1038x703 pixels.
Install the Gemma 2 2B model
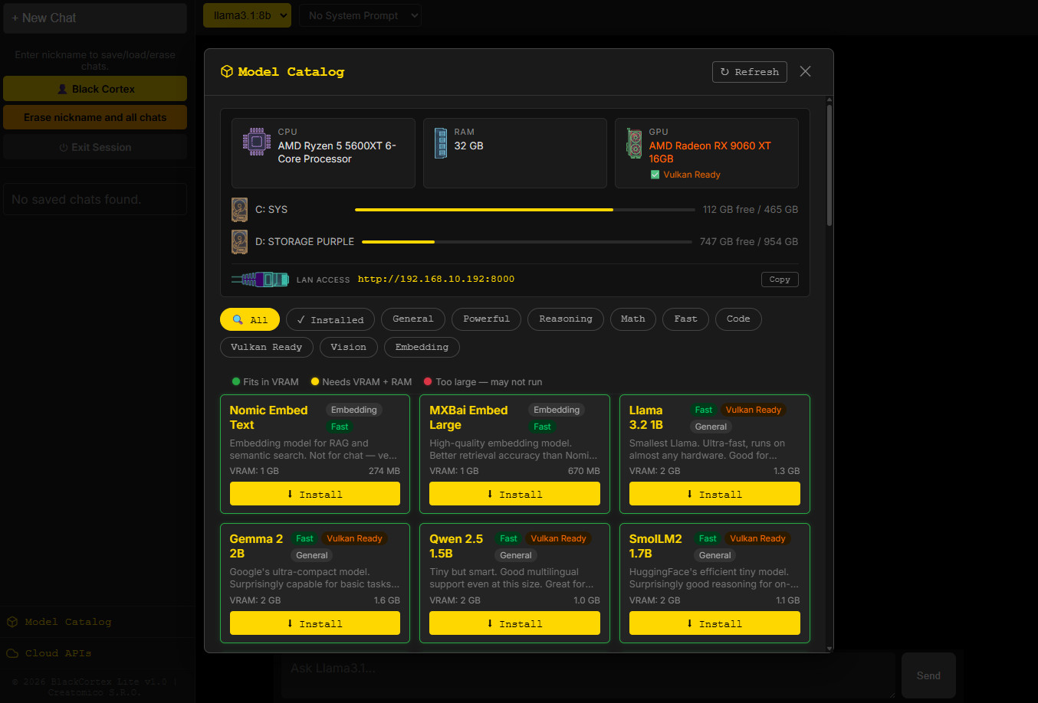point(315,623)
